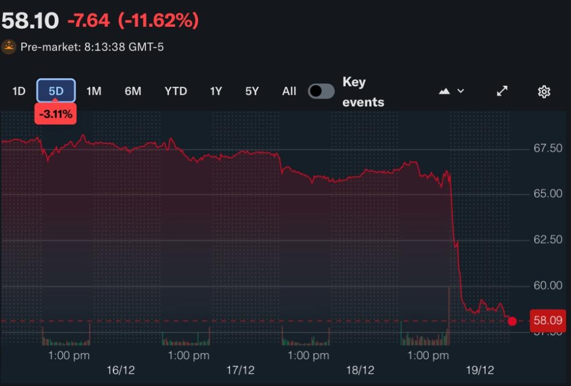Click the mountain chart type icon

click(x=444, y=91)
